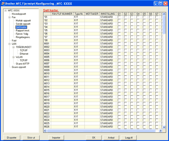Screen dimensions: 169x141
Task: Click the Legg til button
Action: tap(129, 138)
